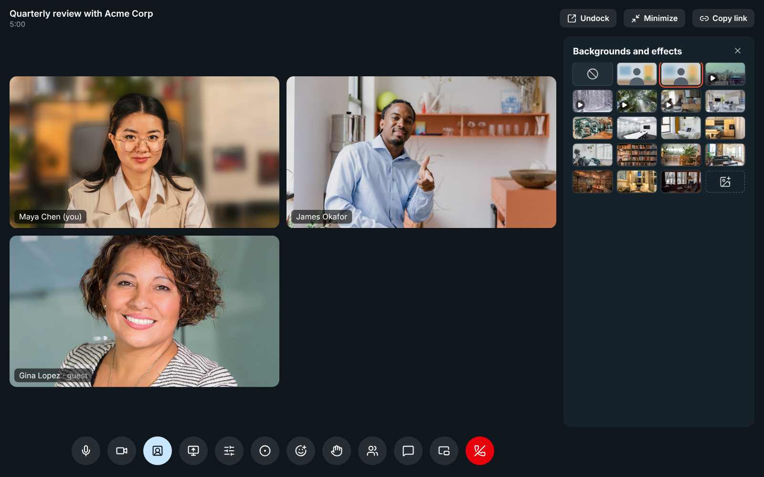Select the wooden kitchen background
764x477 pixels.
click(725, 128)
